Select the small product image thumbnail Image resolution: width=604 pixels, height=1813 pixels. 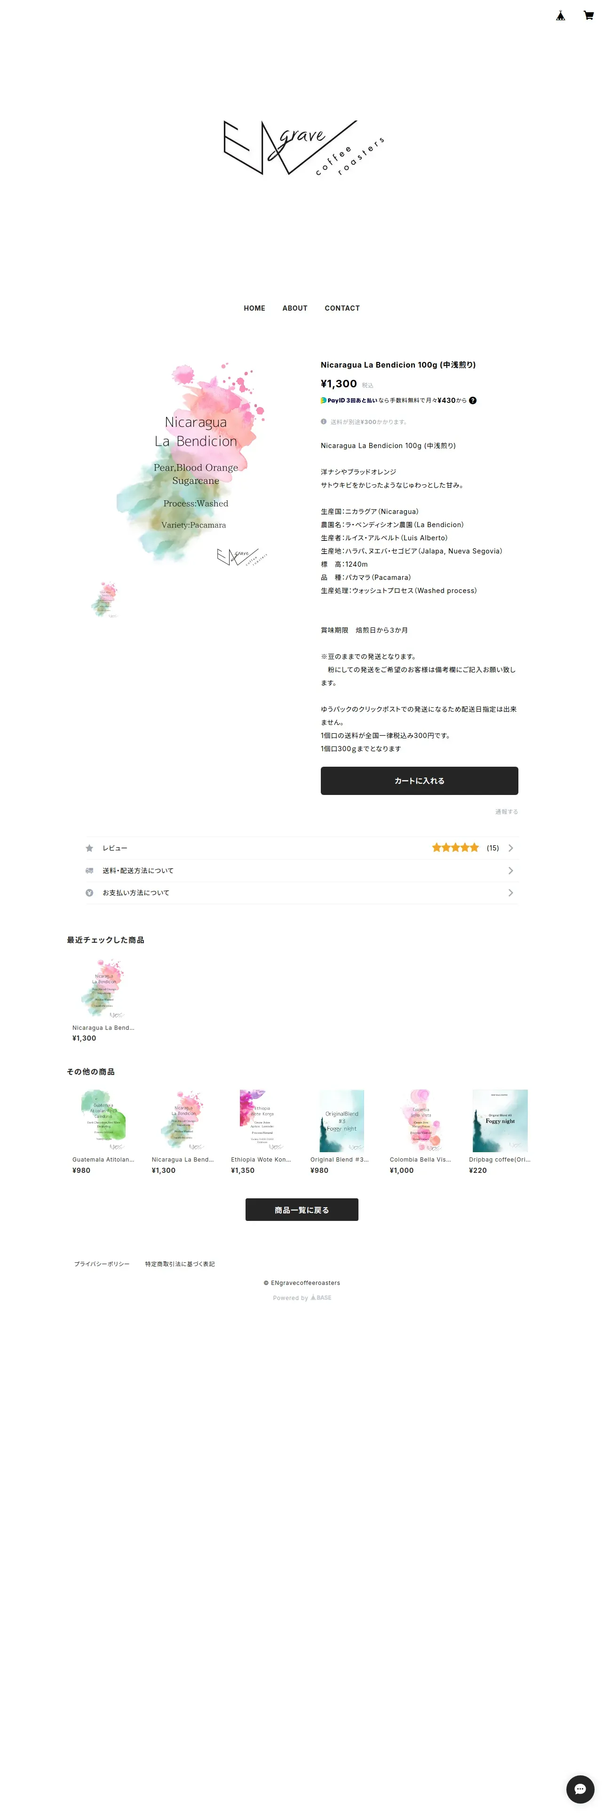pos(105,601)
